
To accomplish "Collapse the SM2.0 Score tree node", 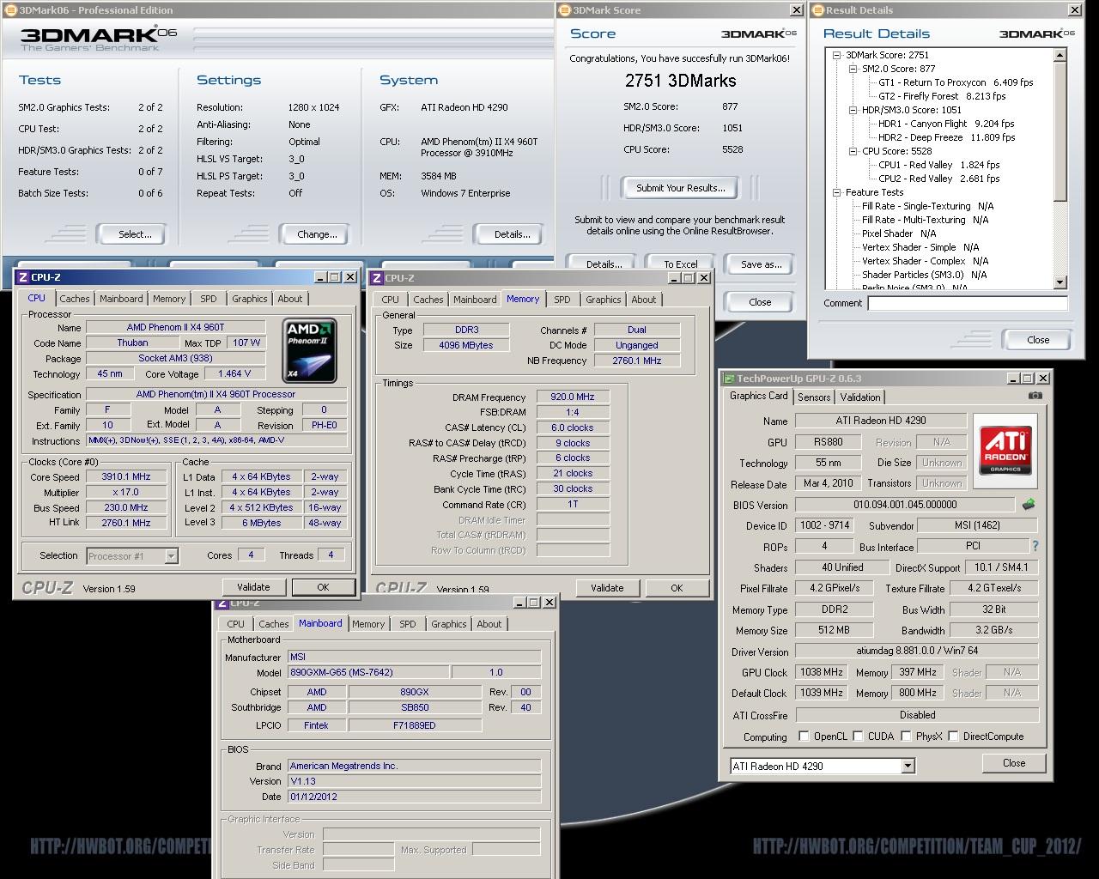I will tap(853, 69).
